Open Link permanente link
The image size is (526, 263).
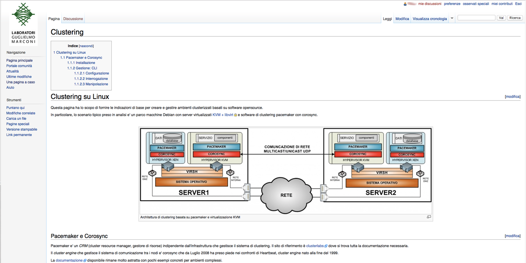pyautogui.click(x=19, y=135)
